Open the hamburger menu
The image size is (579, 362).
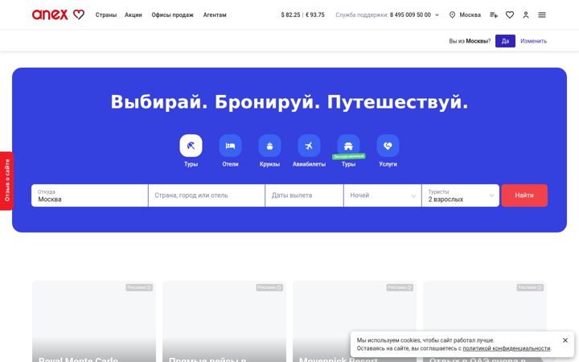coord(542,14)
